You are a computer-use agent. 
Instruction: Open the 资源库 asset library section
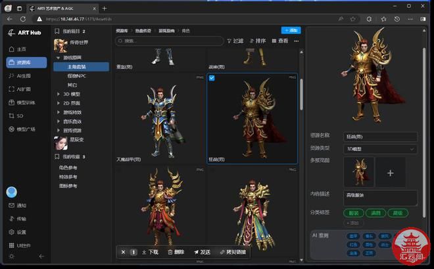26,62
